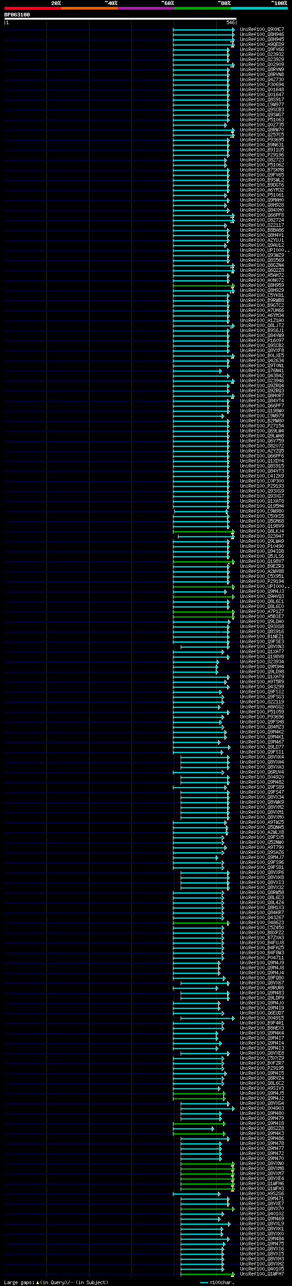The width and height of the screenshot is (292, 1286).
Task: Open hit UniRef100_A9QED9
Action: click(262, 44)
